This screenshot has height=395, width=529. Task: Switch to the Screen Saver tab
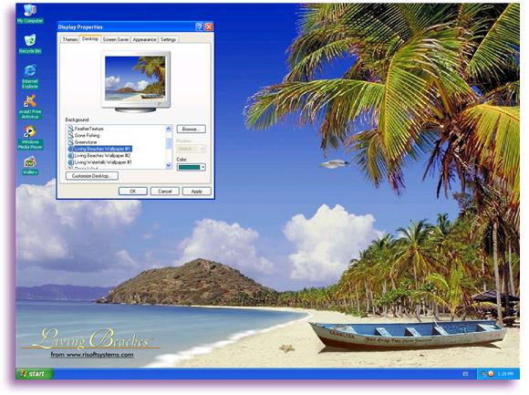click(x=116, y=39)
